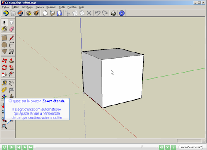Viewport: 207px width, 150px height.
Task: Select the Circle tool
Action: click(4, 45)
